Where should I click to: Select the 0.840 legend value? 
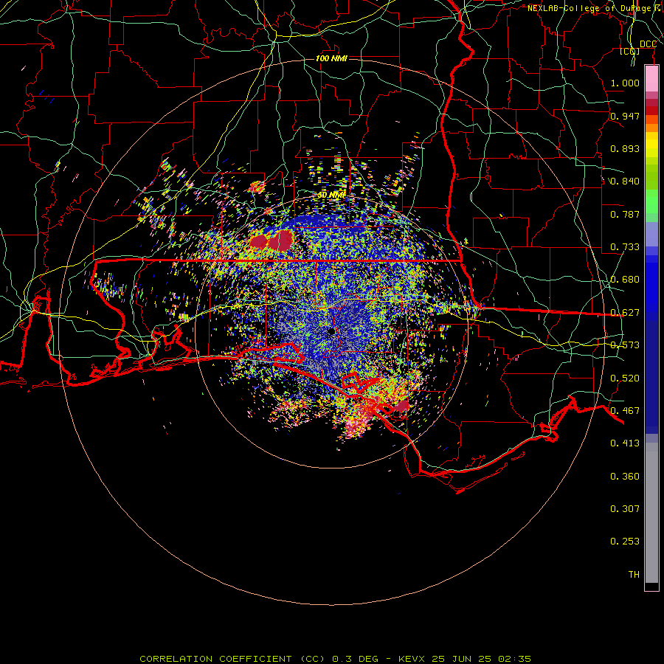(625, 181)
